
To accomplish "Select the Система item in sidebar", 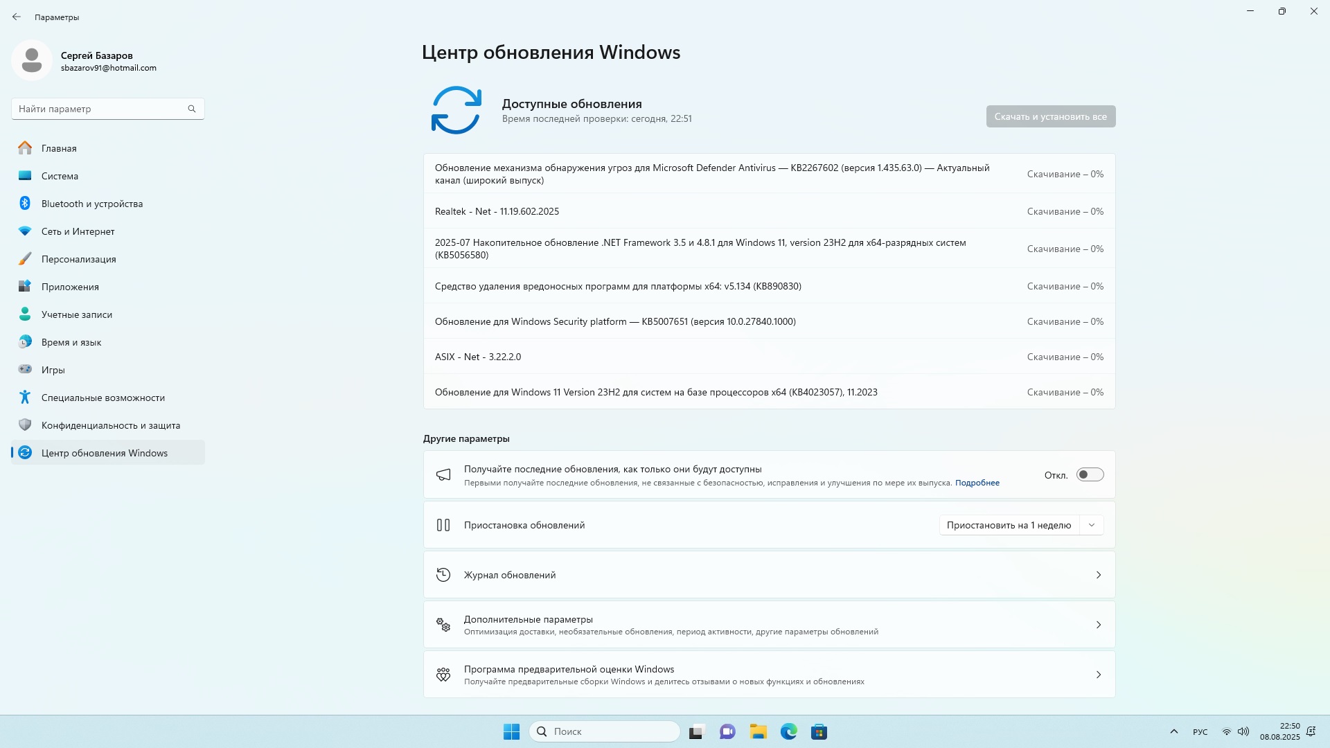I will coord(60,176).
